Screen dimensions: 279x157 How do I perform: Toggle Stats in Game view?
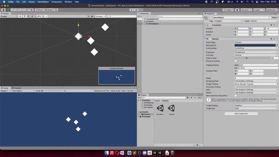124,91
